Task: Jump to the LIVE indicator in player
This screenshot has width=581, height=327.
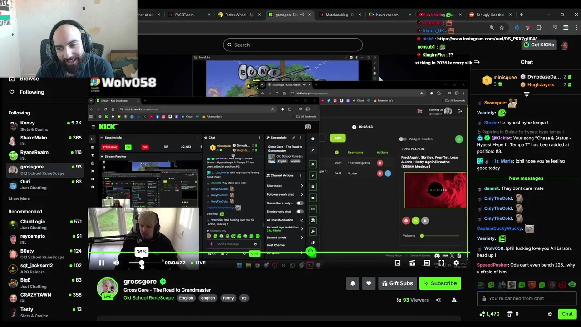Action: point(198,263)
